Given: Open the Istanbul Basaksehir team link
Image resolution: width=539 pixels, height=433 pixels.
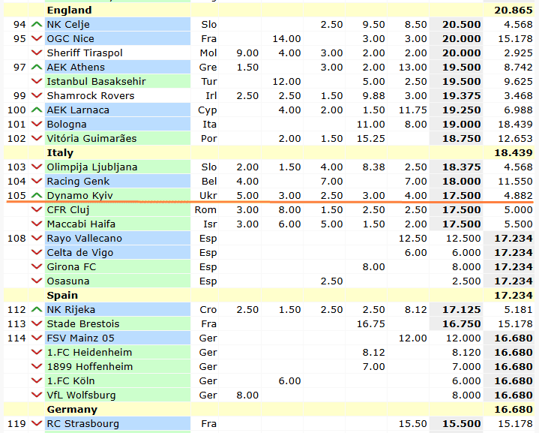Looking at the screenshot, I should coord(96,82).
